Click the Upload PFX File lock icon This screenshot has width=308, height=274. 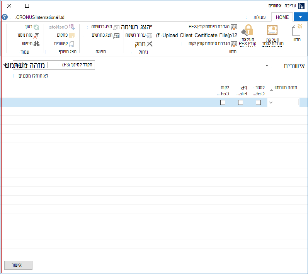[247, 30]
